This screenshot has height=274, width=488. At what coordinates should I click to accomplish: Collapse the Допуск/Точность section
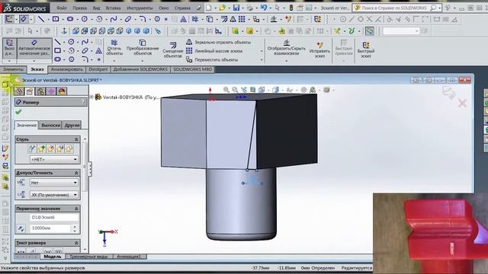tap(76, 173)
